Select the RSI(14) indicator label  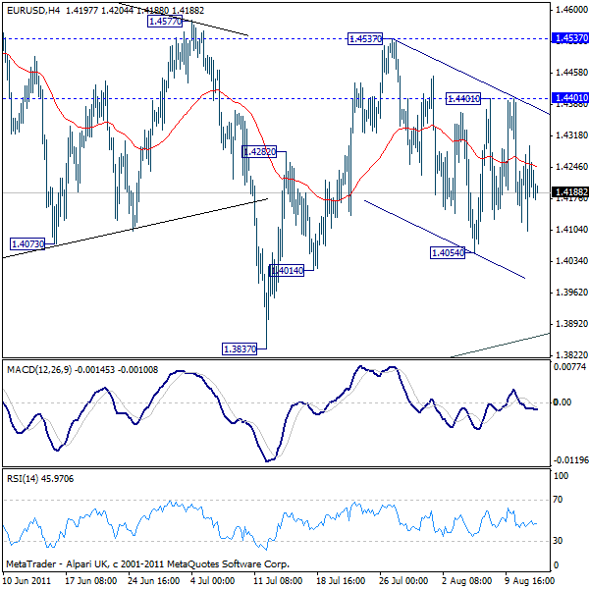pyautogui.click(x=24, y=477)
